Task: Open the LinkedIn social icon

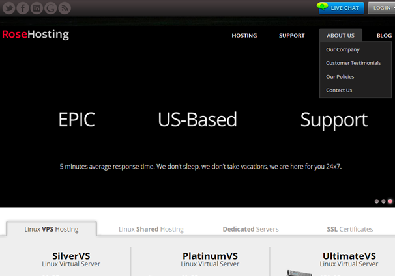Action: click(x=37, y=8)
